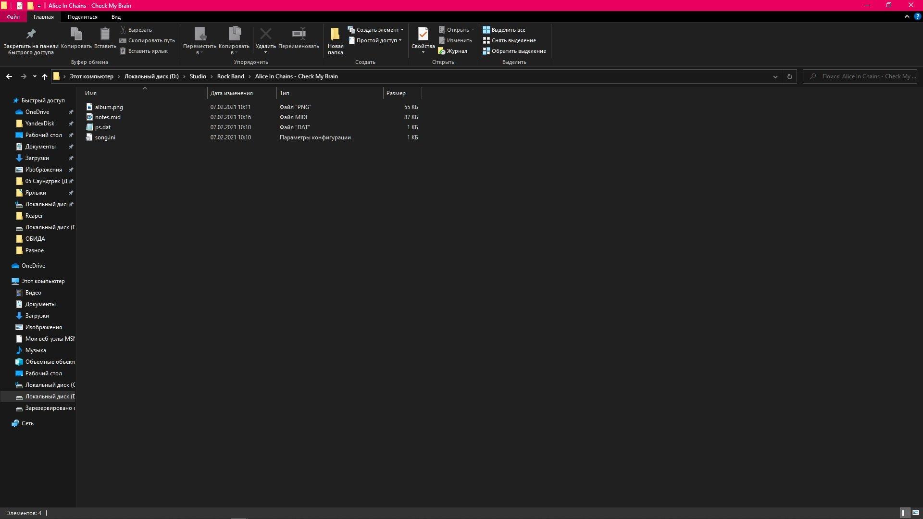Pin folder to Quick access panel
The width and height of the screenshot is (923, 519).
pos(31,41)
